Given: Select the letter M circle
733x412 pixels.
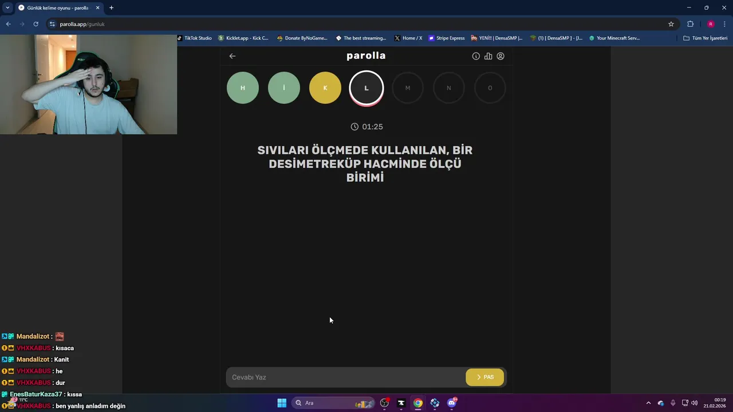Looking at the screenshot, I should click(x=408, y=88).
